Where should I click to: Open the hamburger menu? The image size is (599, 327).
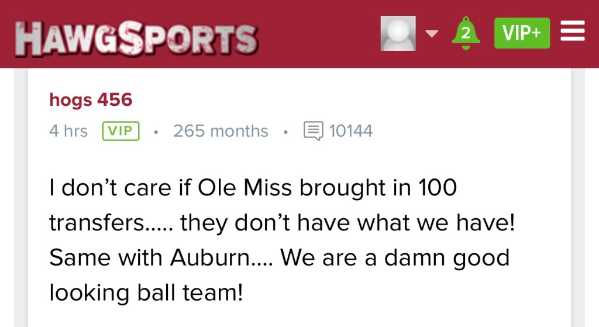pos(573,32)
